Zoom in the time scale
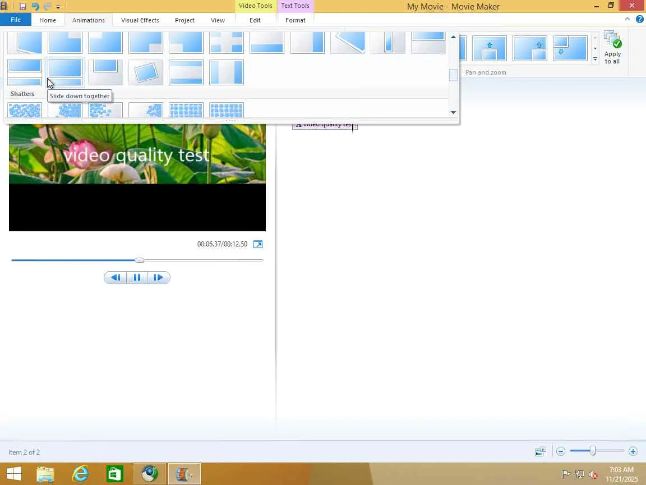Screen dimensions: 646x485 pos(633,451)
